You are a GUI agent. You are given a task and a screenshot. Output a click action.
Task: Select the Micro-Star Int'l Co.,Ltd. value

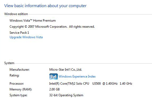pyautogui.click(x=66, y=70)
